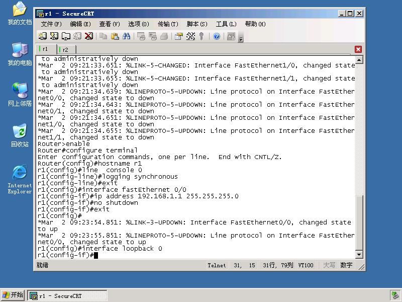Click the r1 - SecureCRT taskbar button
This screenshot has width=402, height=302.
[x=67, y=296]
